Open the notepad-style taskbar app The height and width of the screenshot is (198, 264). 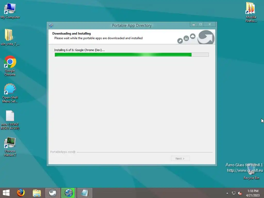(x=85, y=193)
